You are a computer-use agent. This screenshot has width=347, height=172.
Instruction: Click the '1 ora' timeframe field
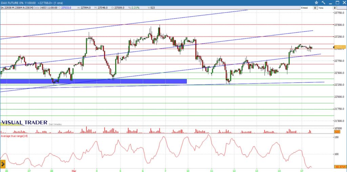[325, 8]
